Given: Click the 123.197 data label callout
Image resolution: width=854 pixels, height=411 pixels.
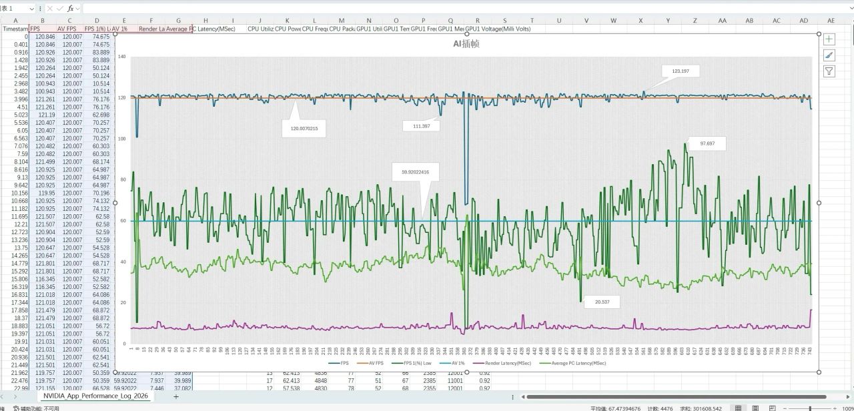Looking at the screenshot, I should [x=681, y=71].
